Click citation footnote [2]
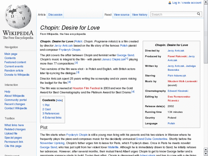This screenshot has height=156, width=208. [x=76, y=63]
